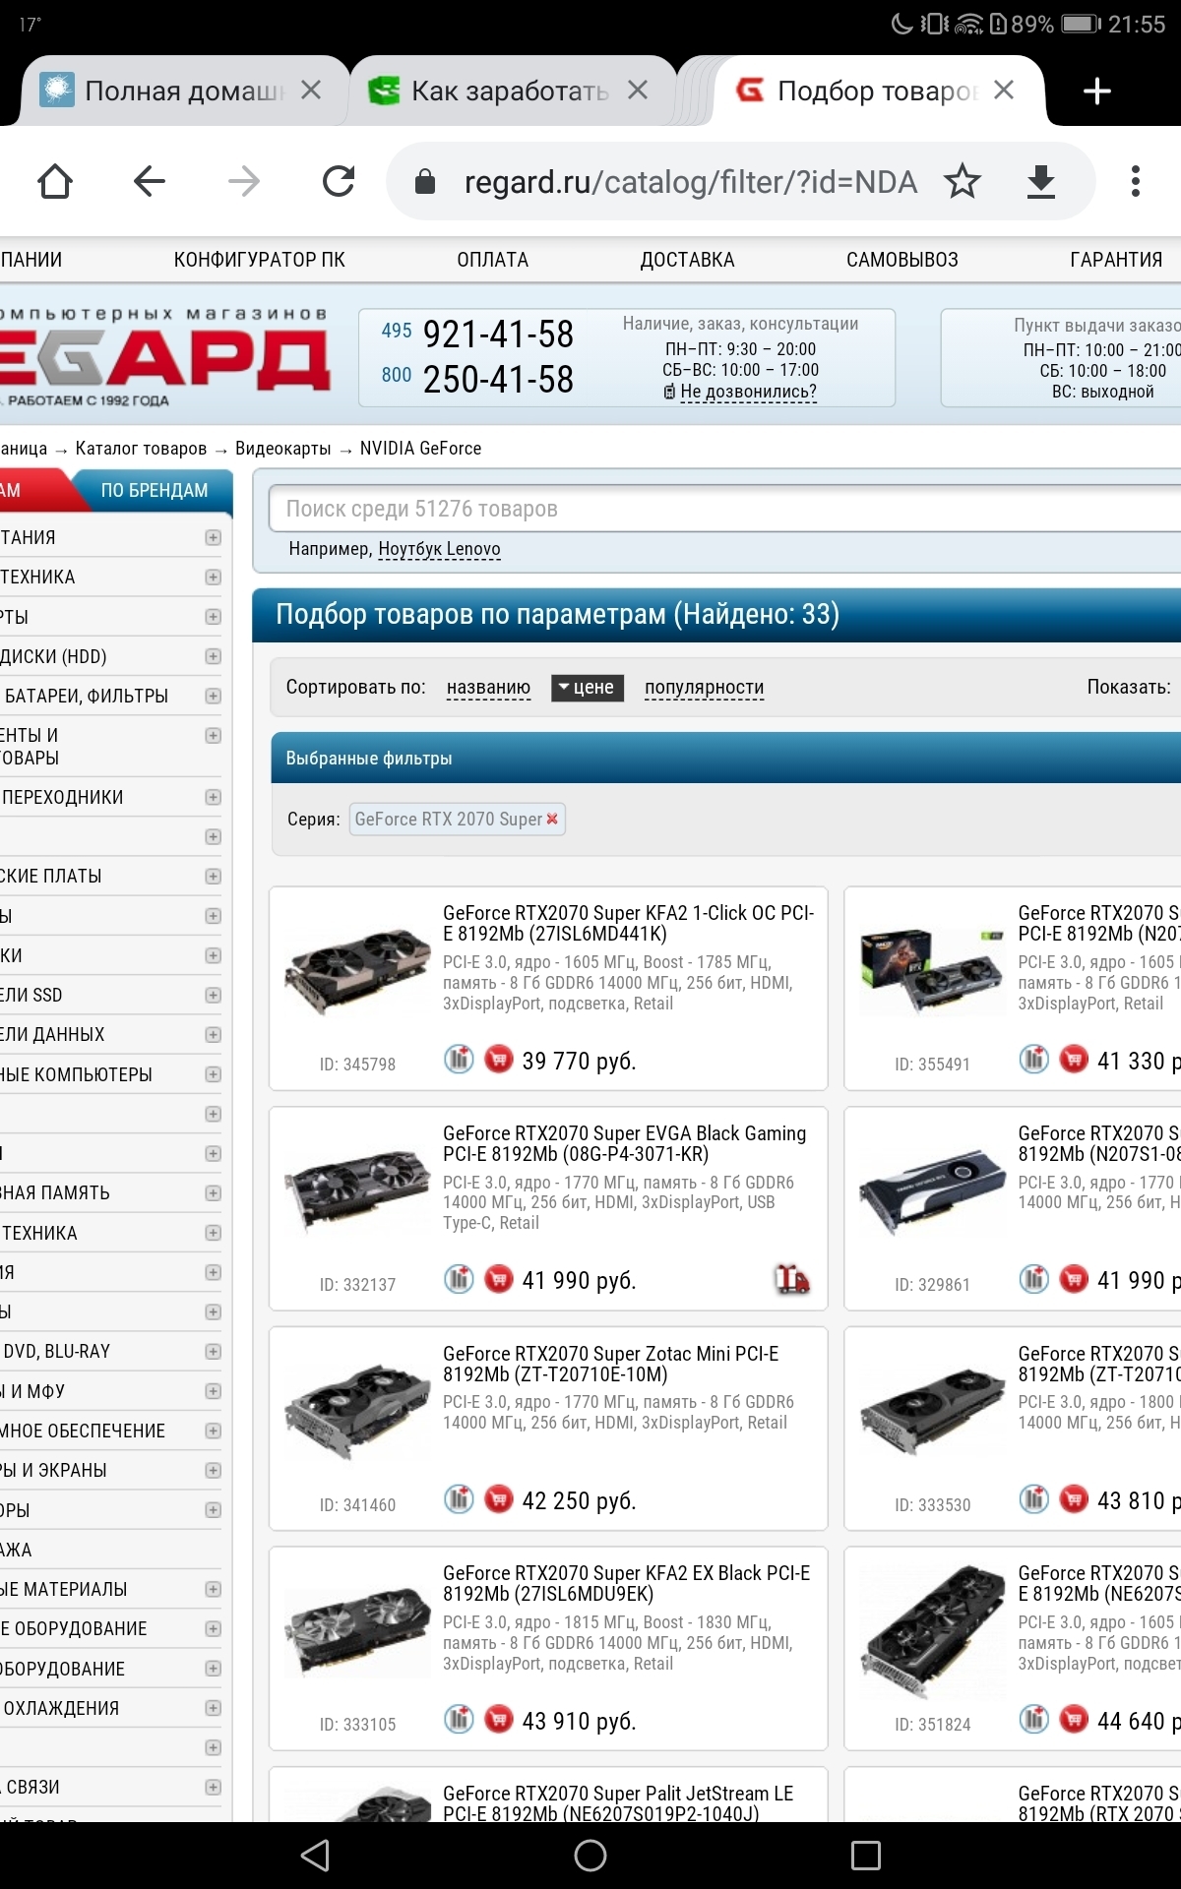Add the 39 770 руб. KFA2 card to cart
Image resolution: width=1181 pixels, height=1889 pixels.
[x=499, y=1060]
